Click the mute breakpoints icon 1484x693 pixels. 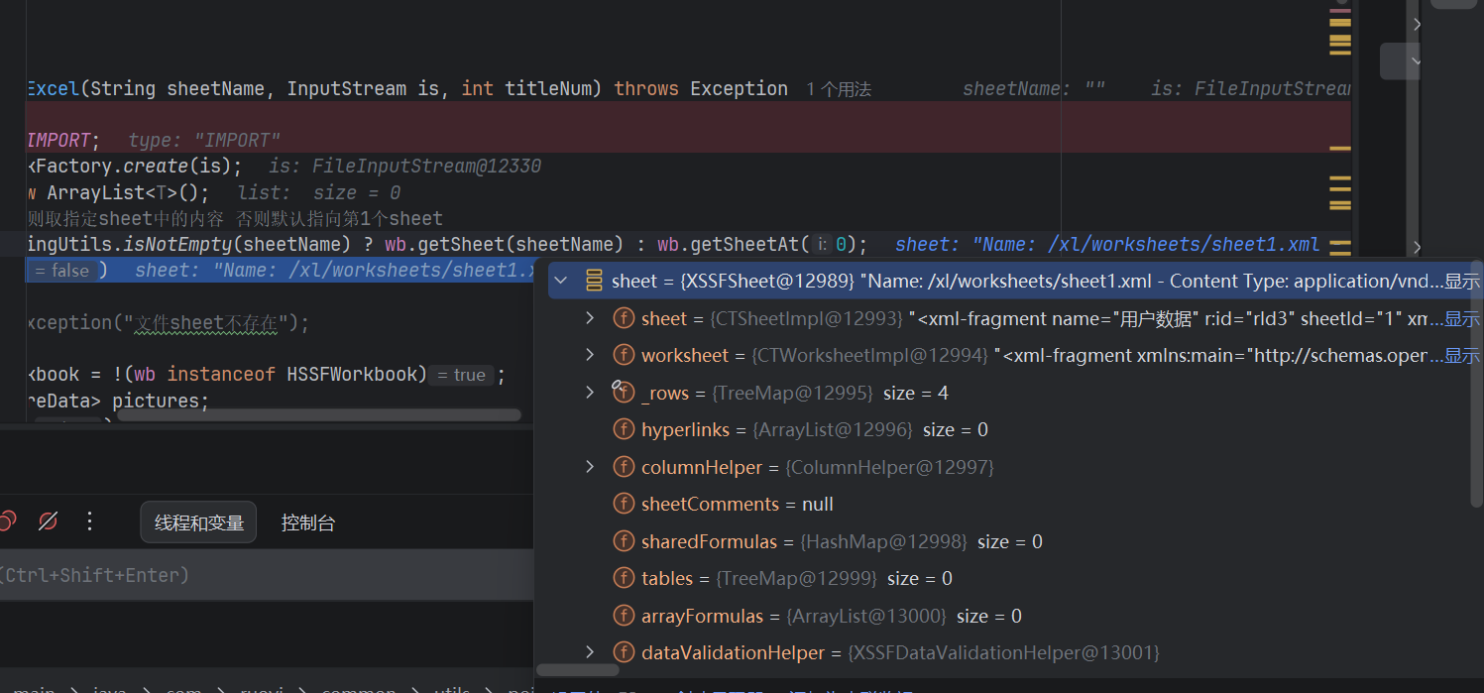click(48, 521)
